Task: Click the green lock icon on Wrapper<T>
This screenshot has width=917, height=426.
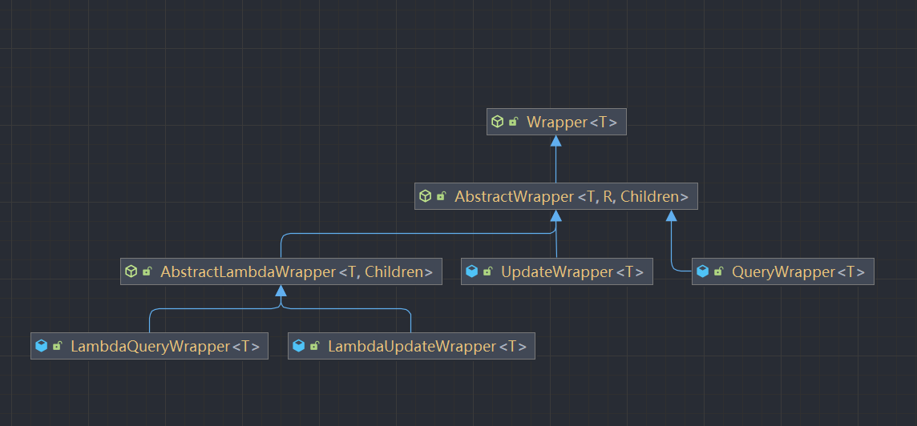Action: pos(513,123)
